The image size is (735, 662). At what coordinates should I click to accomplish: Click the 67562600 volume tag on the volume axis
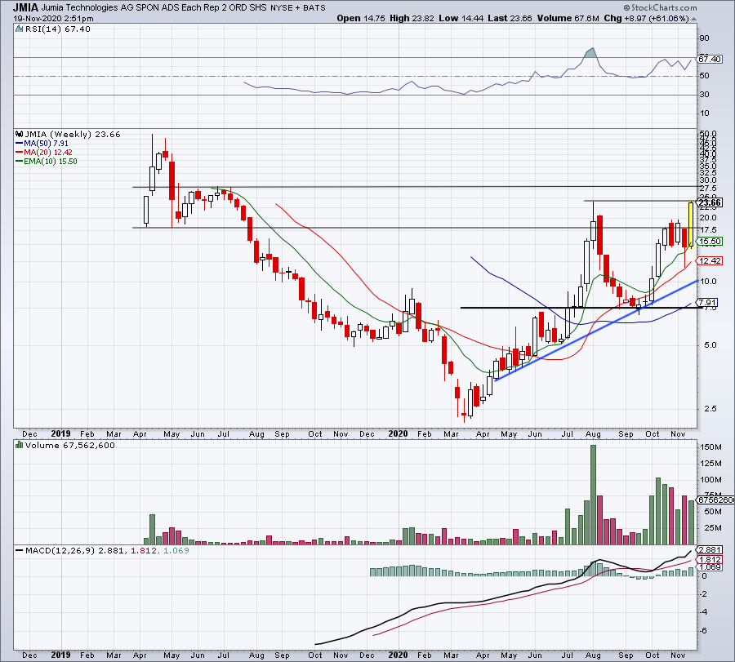click(x=716, y=500)
